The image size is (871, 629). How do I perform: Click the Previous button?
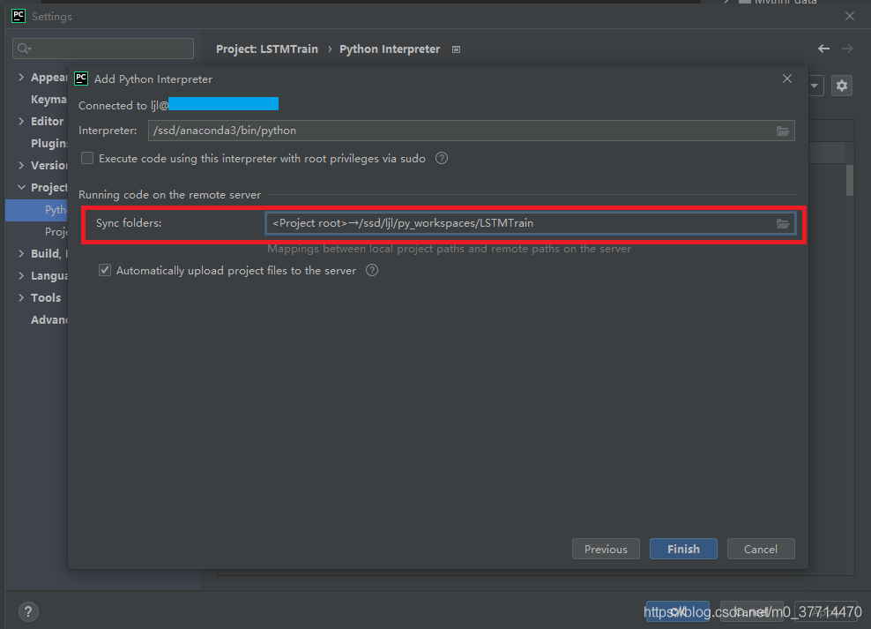click(606, 549)
